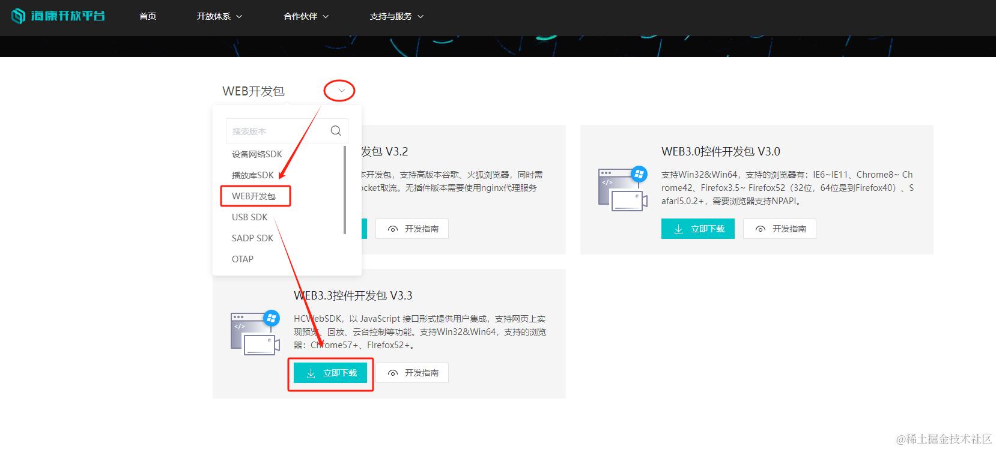Image resolution: width=996 pixels, height=449 pixels.
Task: Click the 海康开放平台 logo
Action: [59, 16]
